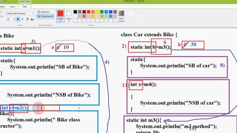Pick the red palette swatch

click(x=89, y=12)
